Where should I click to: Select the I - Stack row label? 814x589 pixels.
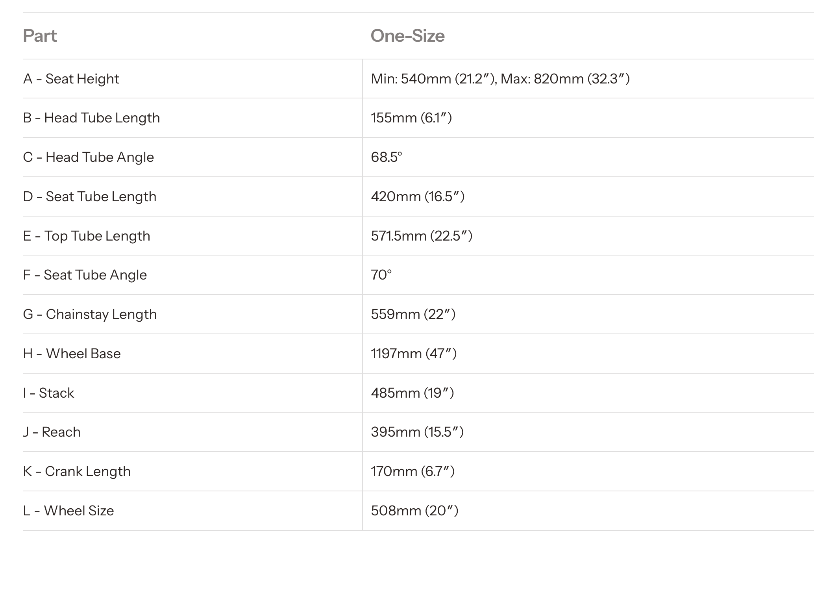[x=48, y=393]
